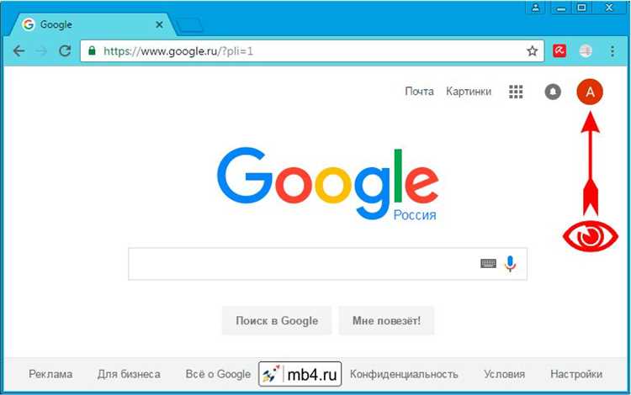This screenshot has width=631, height=395.
Task: Close the Google tab
Action: 159,24
